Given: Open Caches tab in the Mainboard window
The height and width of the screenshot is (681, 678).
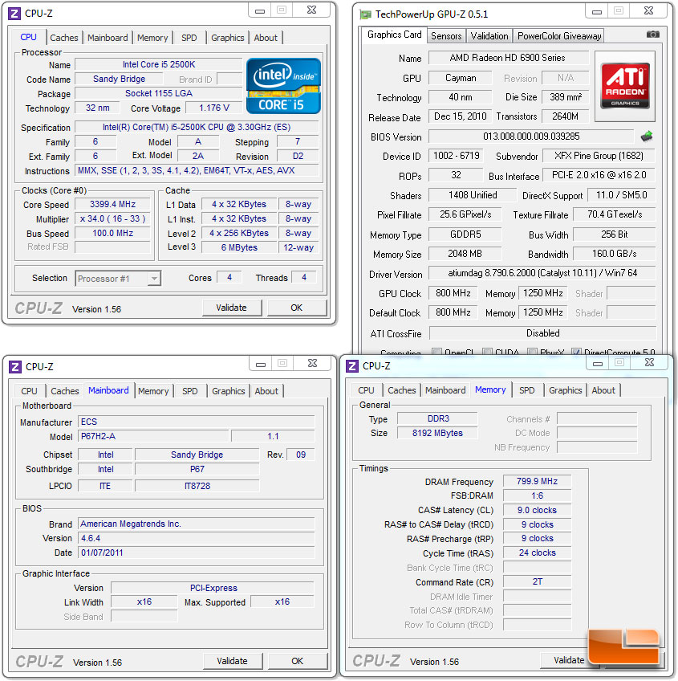Looking at the screenshot, I should pos(65,391).
